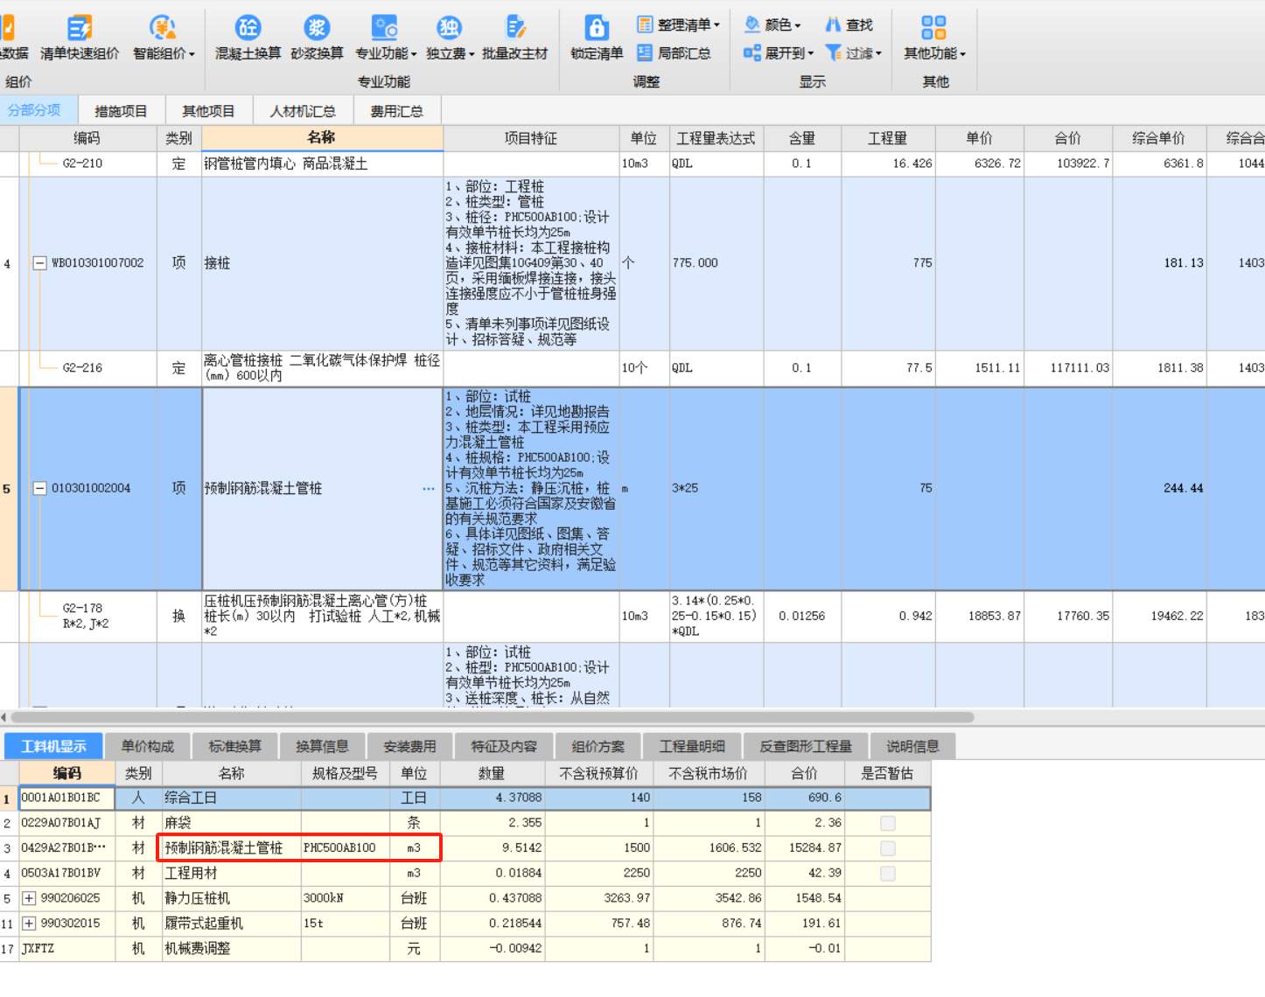Click 综合单价 value 244.44
1265x997 pixels.
click(x=1159, y=489)
